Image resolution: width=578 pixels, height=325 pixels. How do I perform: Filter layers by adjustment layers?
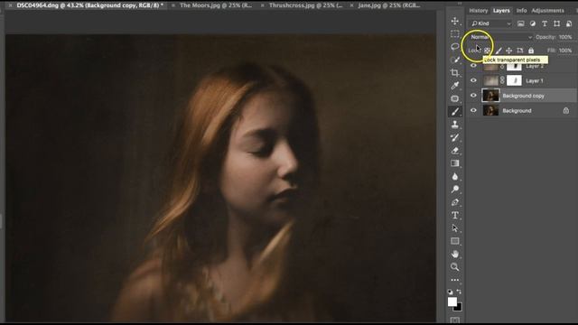[533, 23]
